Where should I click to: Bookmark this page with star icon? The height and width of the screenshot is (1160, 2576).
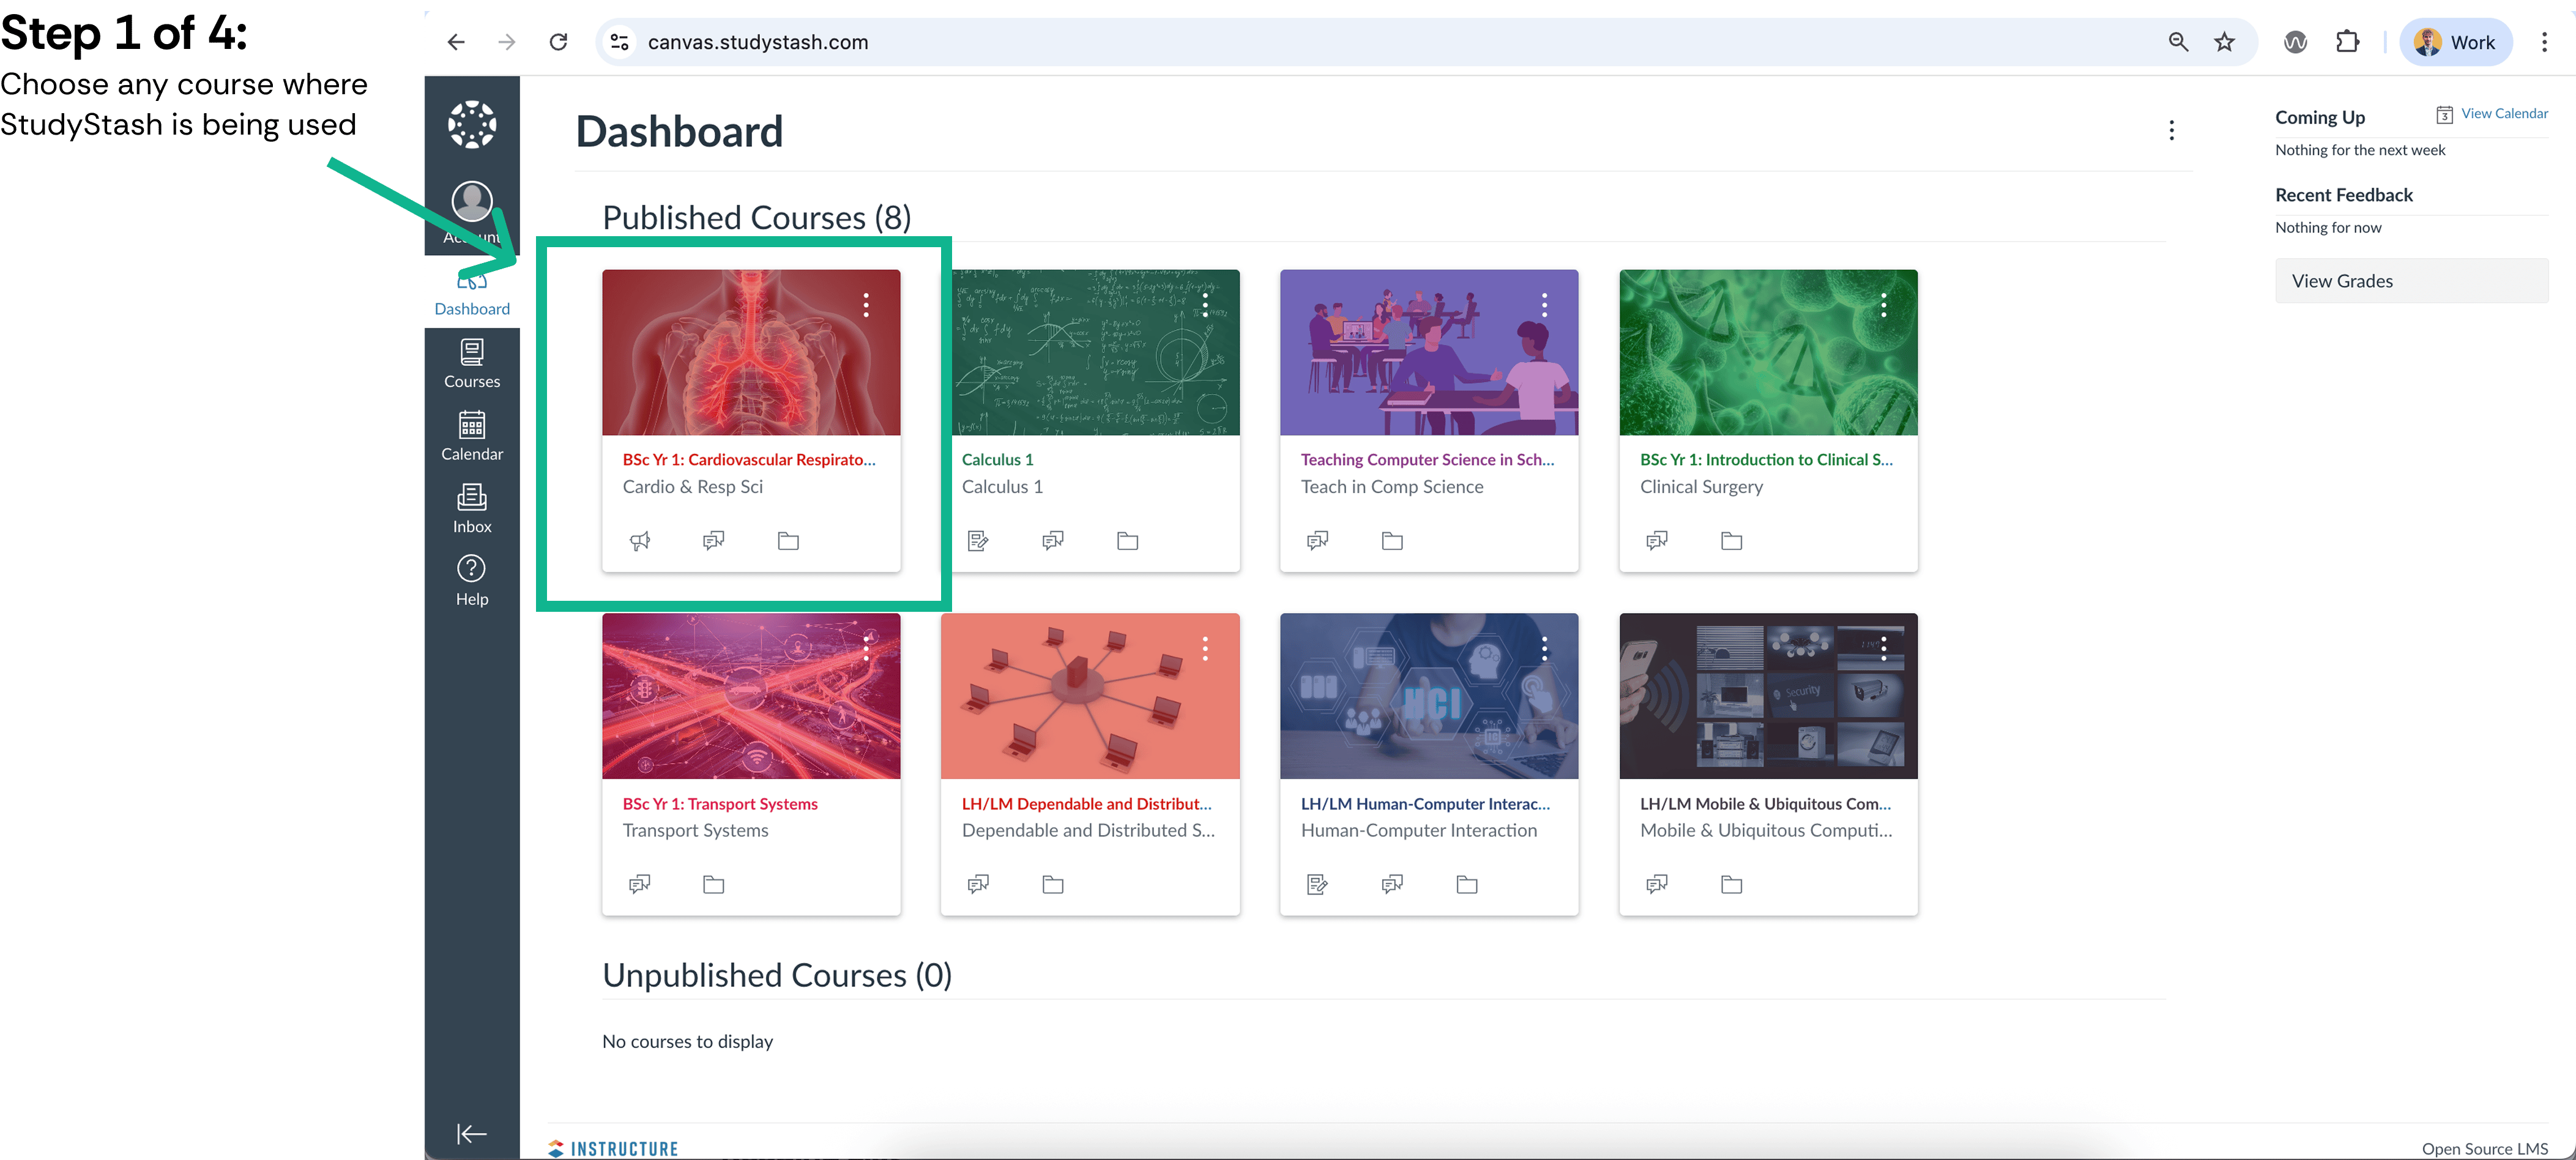pyautogui.click(x=2224, y=42)
